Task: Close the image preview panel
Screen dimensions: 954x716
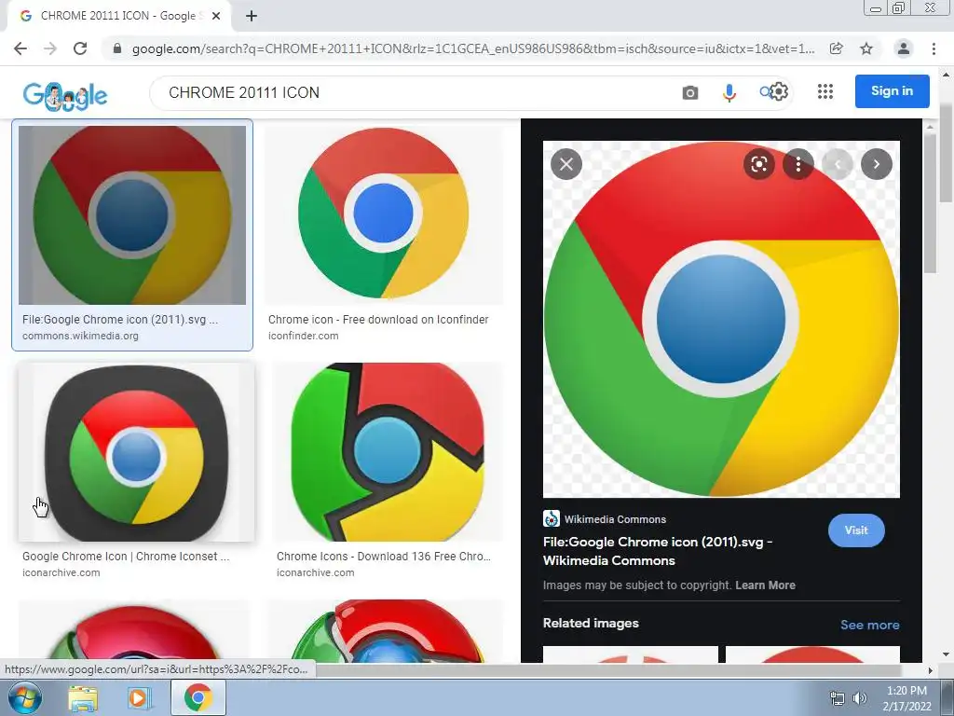Action: point(566,164)
